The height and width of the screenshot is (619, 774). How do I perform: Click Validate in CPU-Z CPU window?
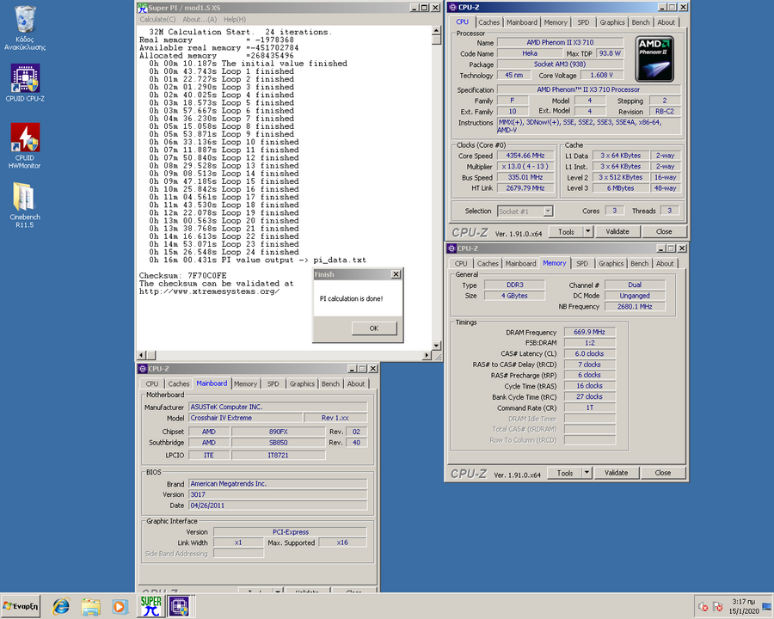pyautogui.click(x=617, y=231)
